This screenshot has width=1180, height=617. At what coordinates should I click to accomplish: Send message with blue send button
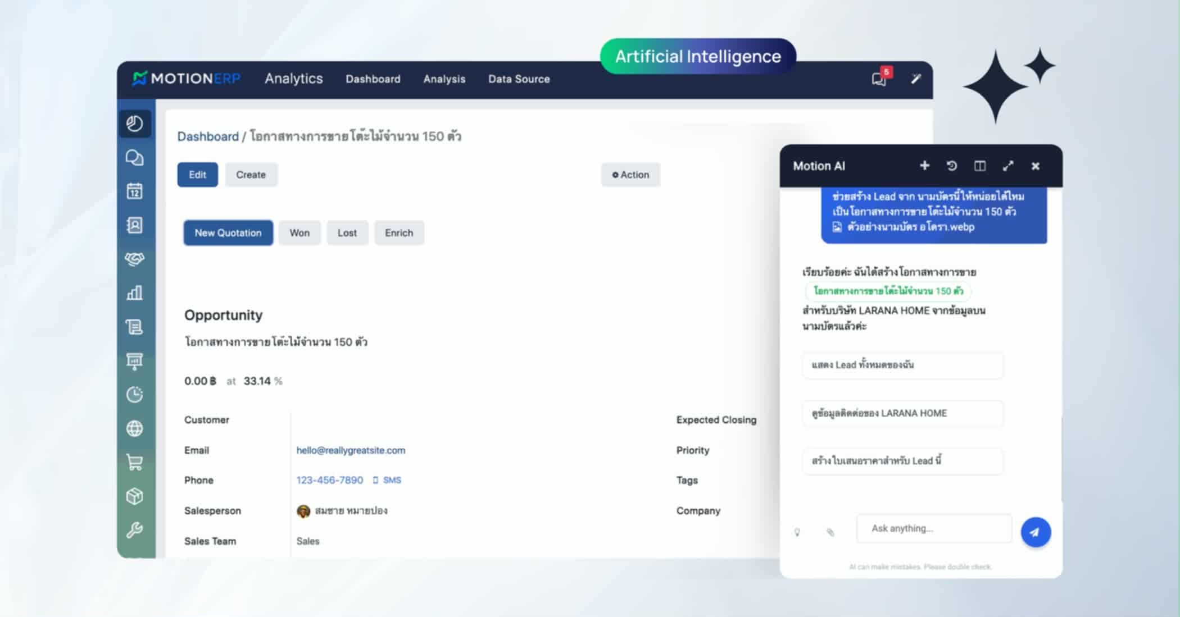pos(1036,532)
